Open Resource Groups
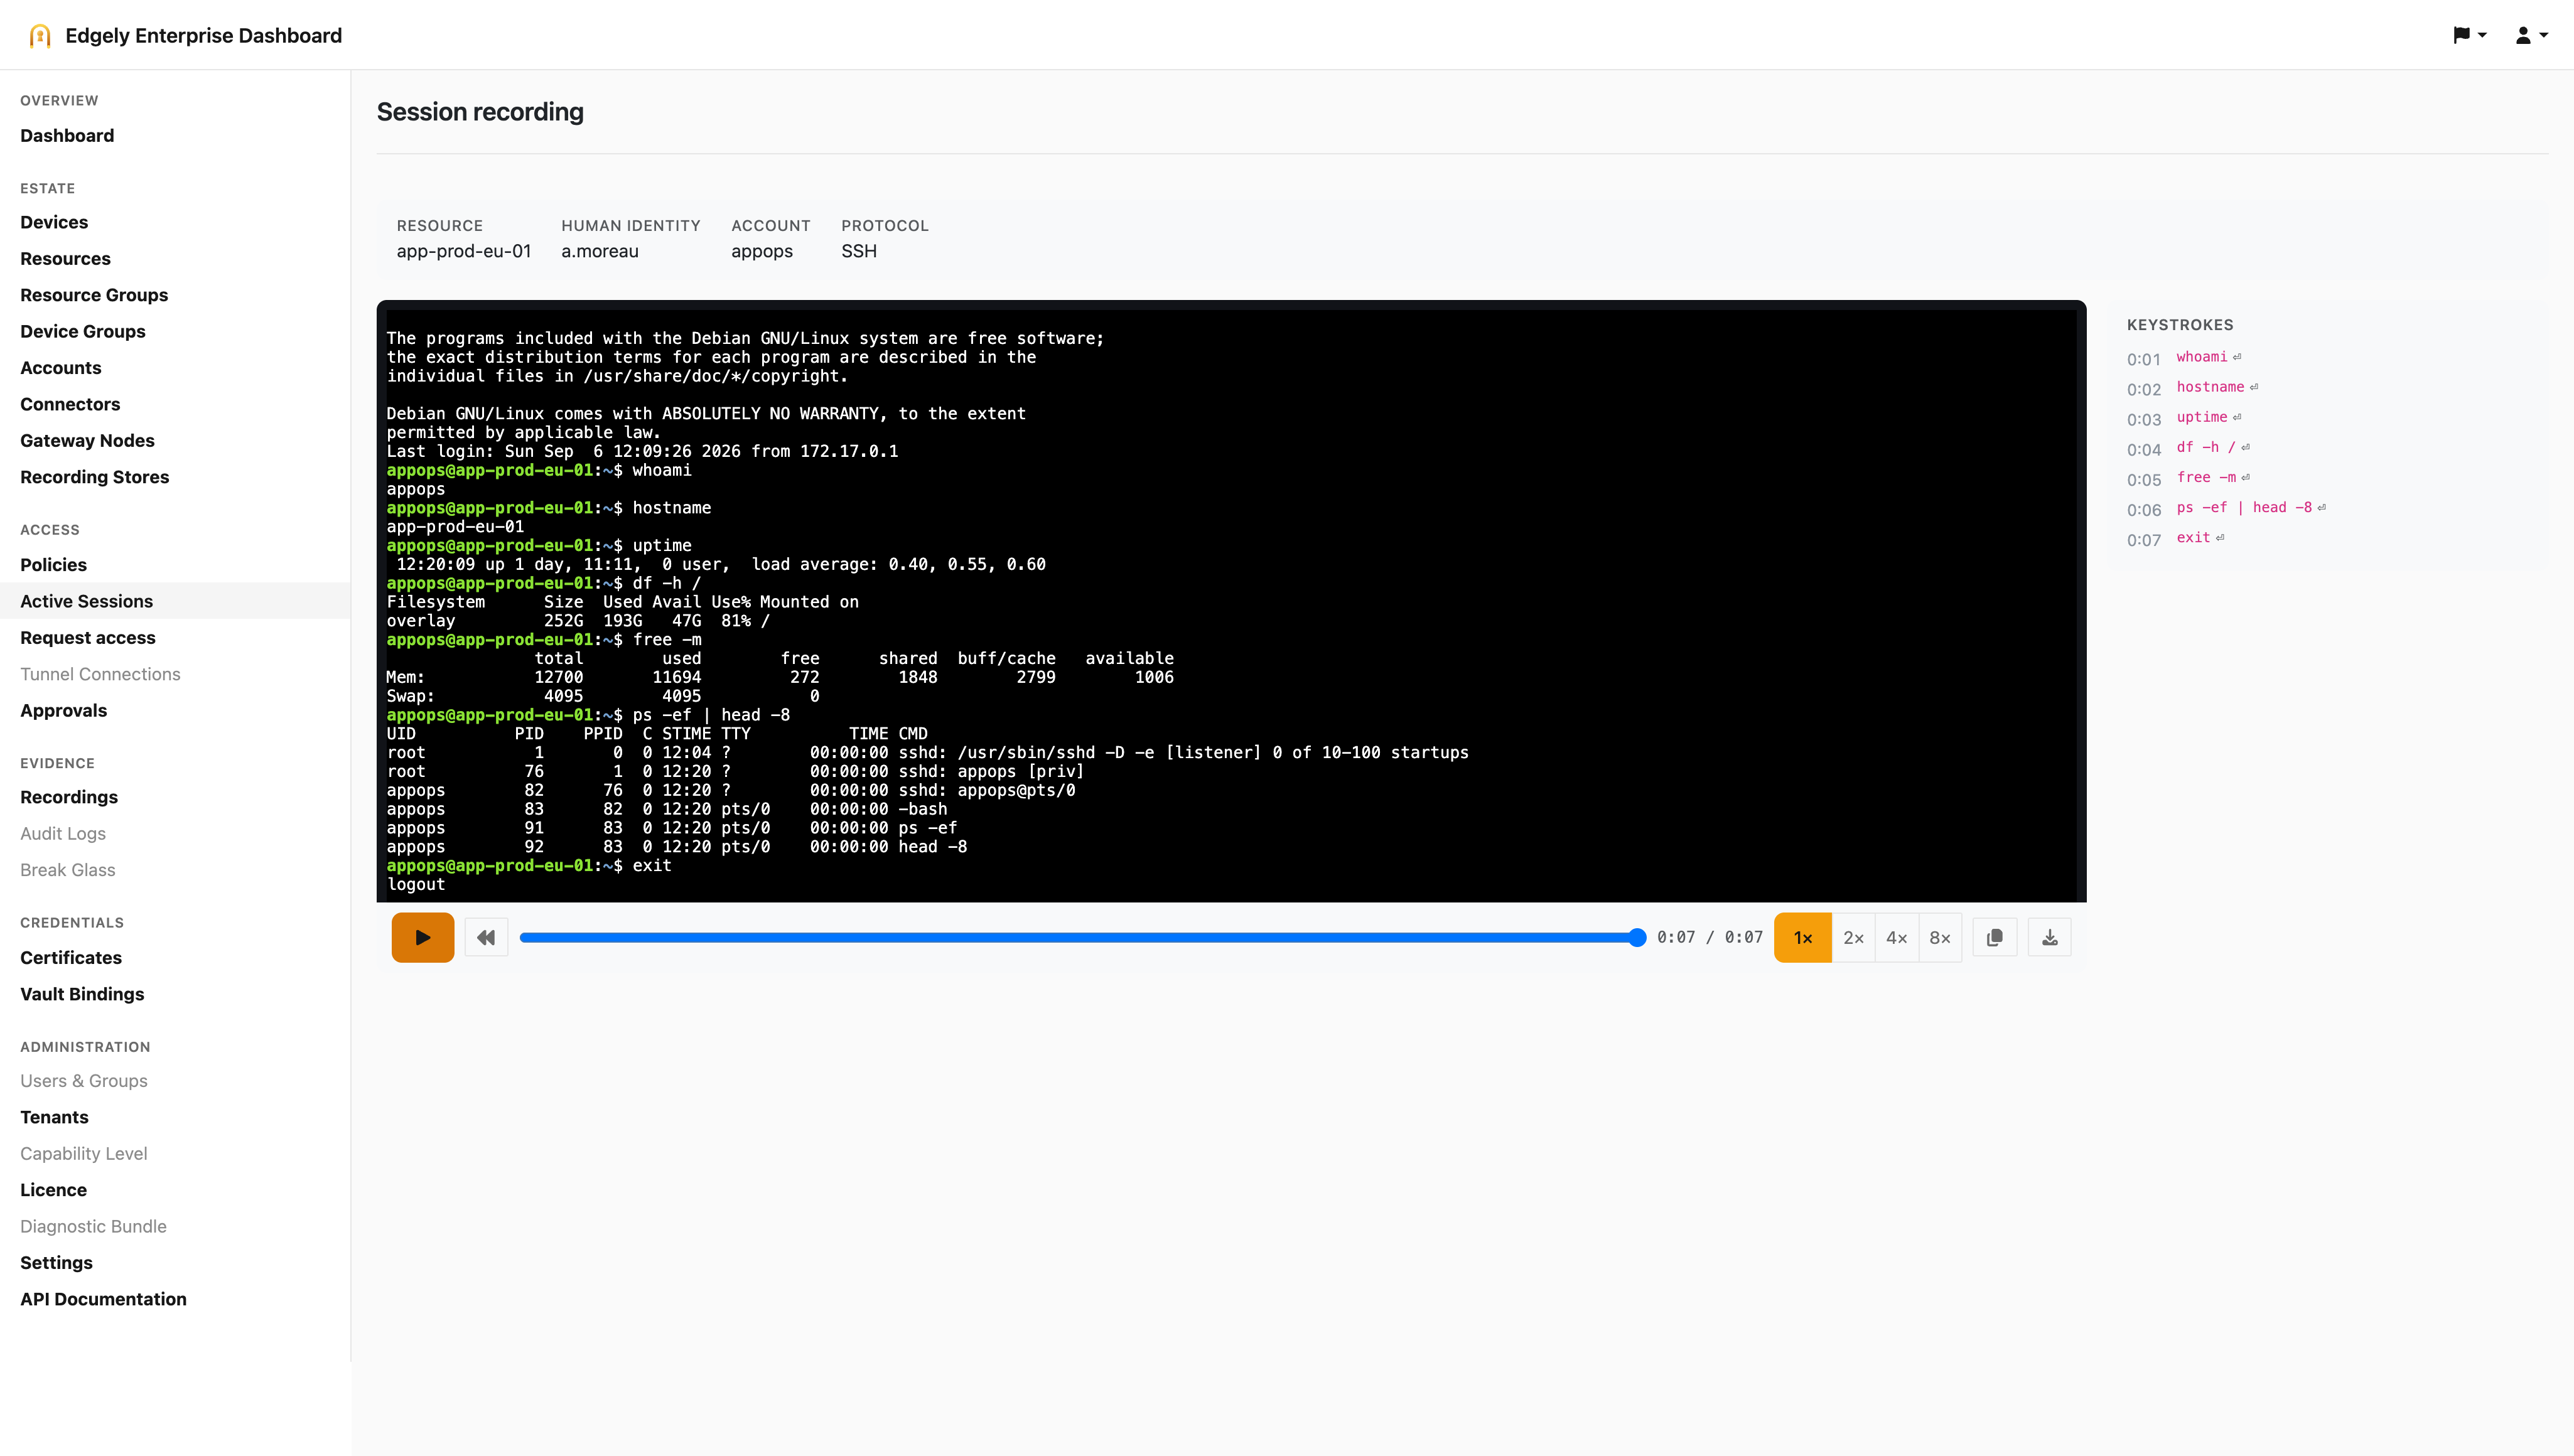The image size is (2574, 1456). tap(94, 295)
